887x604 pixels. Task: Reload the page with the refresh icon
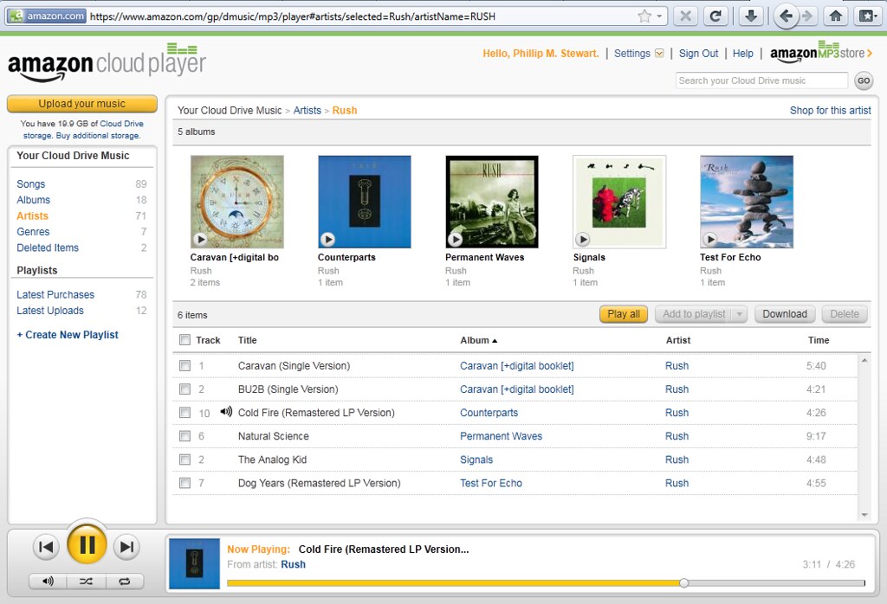click(x=715, y=16)
